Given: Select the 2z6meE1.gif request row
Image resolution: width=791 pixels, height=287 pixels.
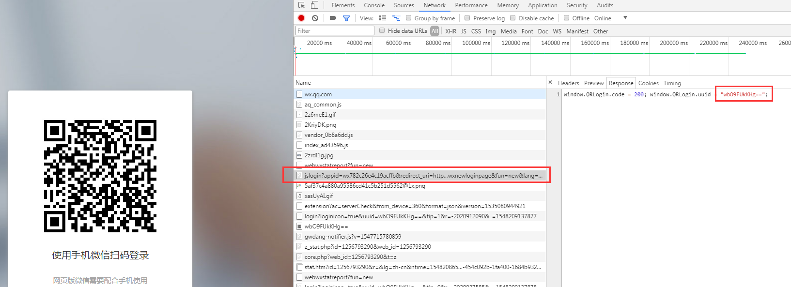Looking at the screenshot, I should click(x=419, y=115).
